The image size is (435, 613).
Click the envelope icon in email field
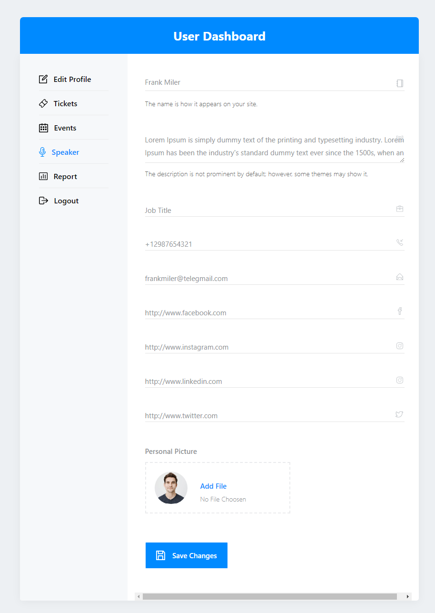[x=400, y=277]
